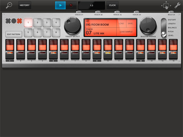This screenshot has width=183, height=137.
Task: Choose the BALANCE parameter label
Action: (172, 28)
